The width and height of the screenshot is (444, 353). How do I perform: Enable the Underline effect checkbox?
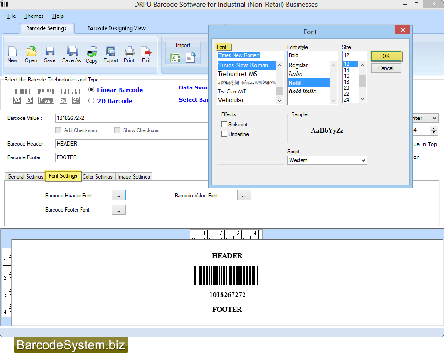click(224, 134)
